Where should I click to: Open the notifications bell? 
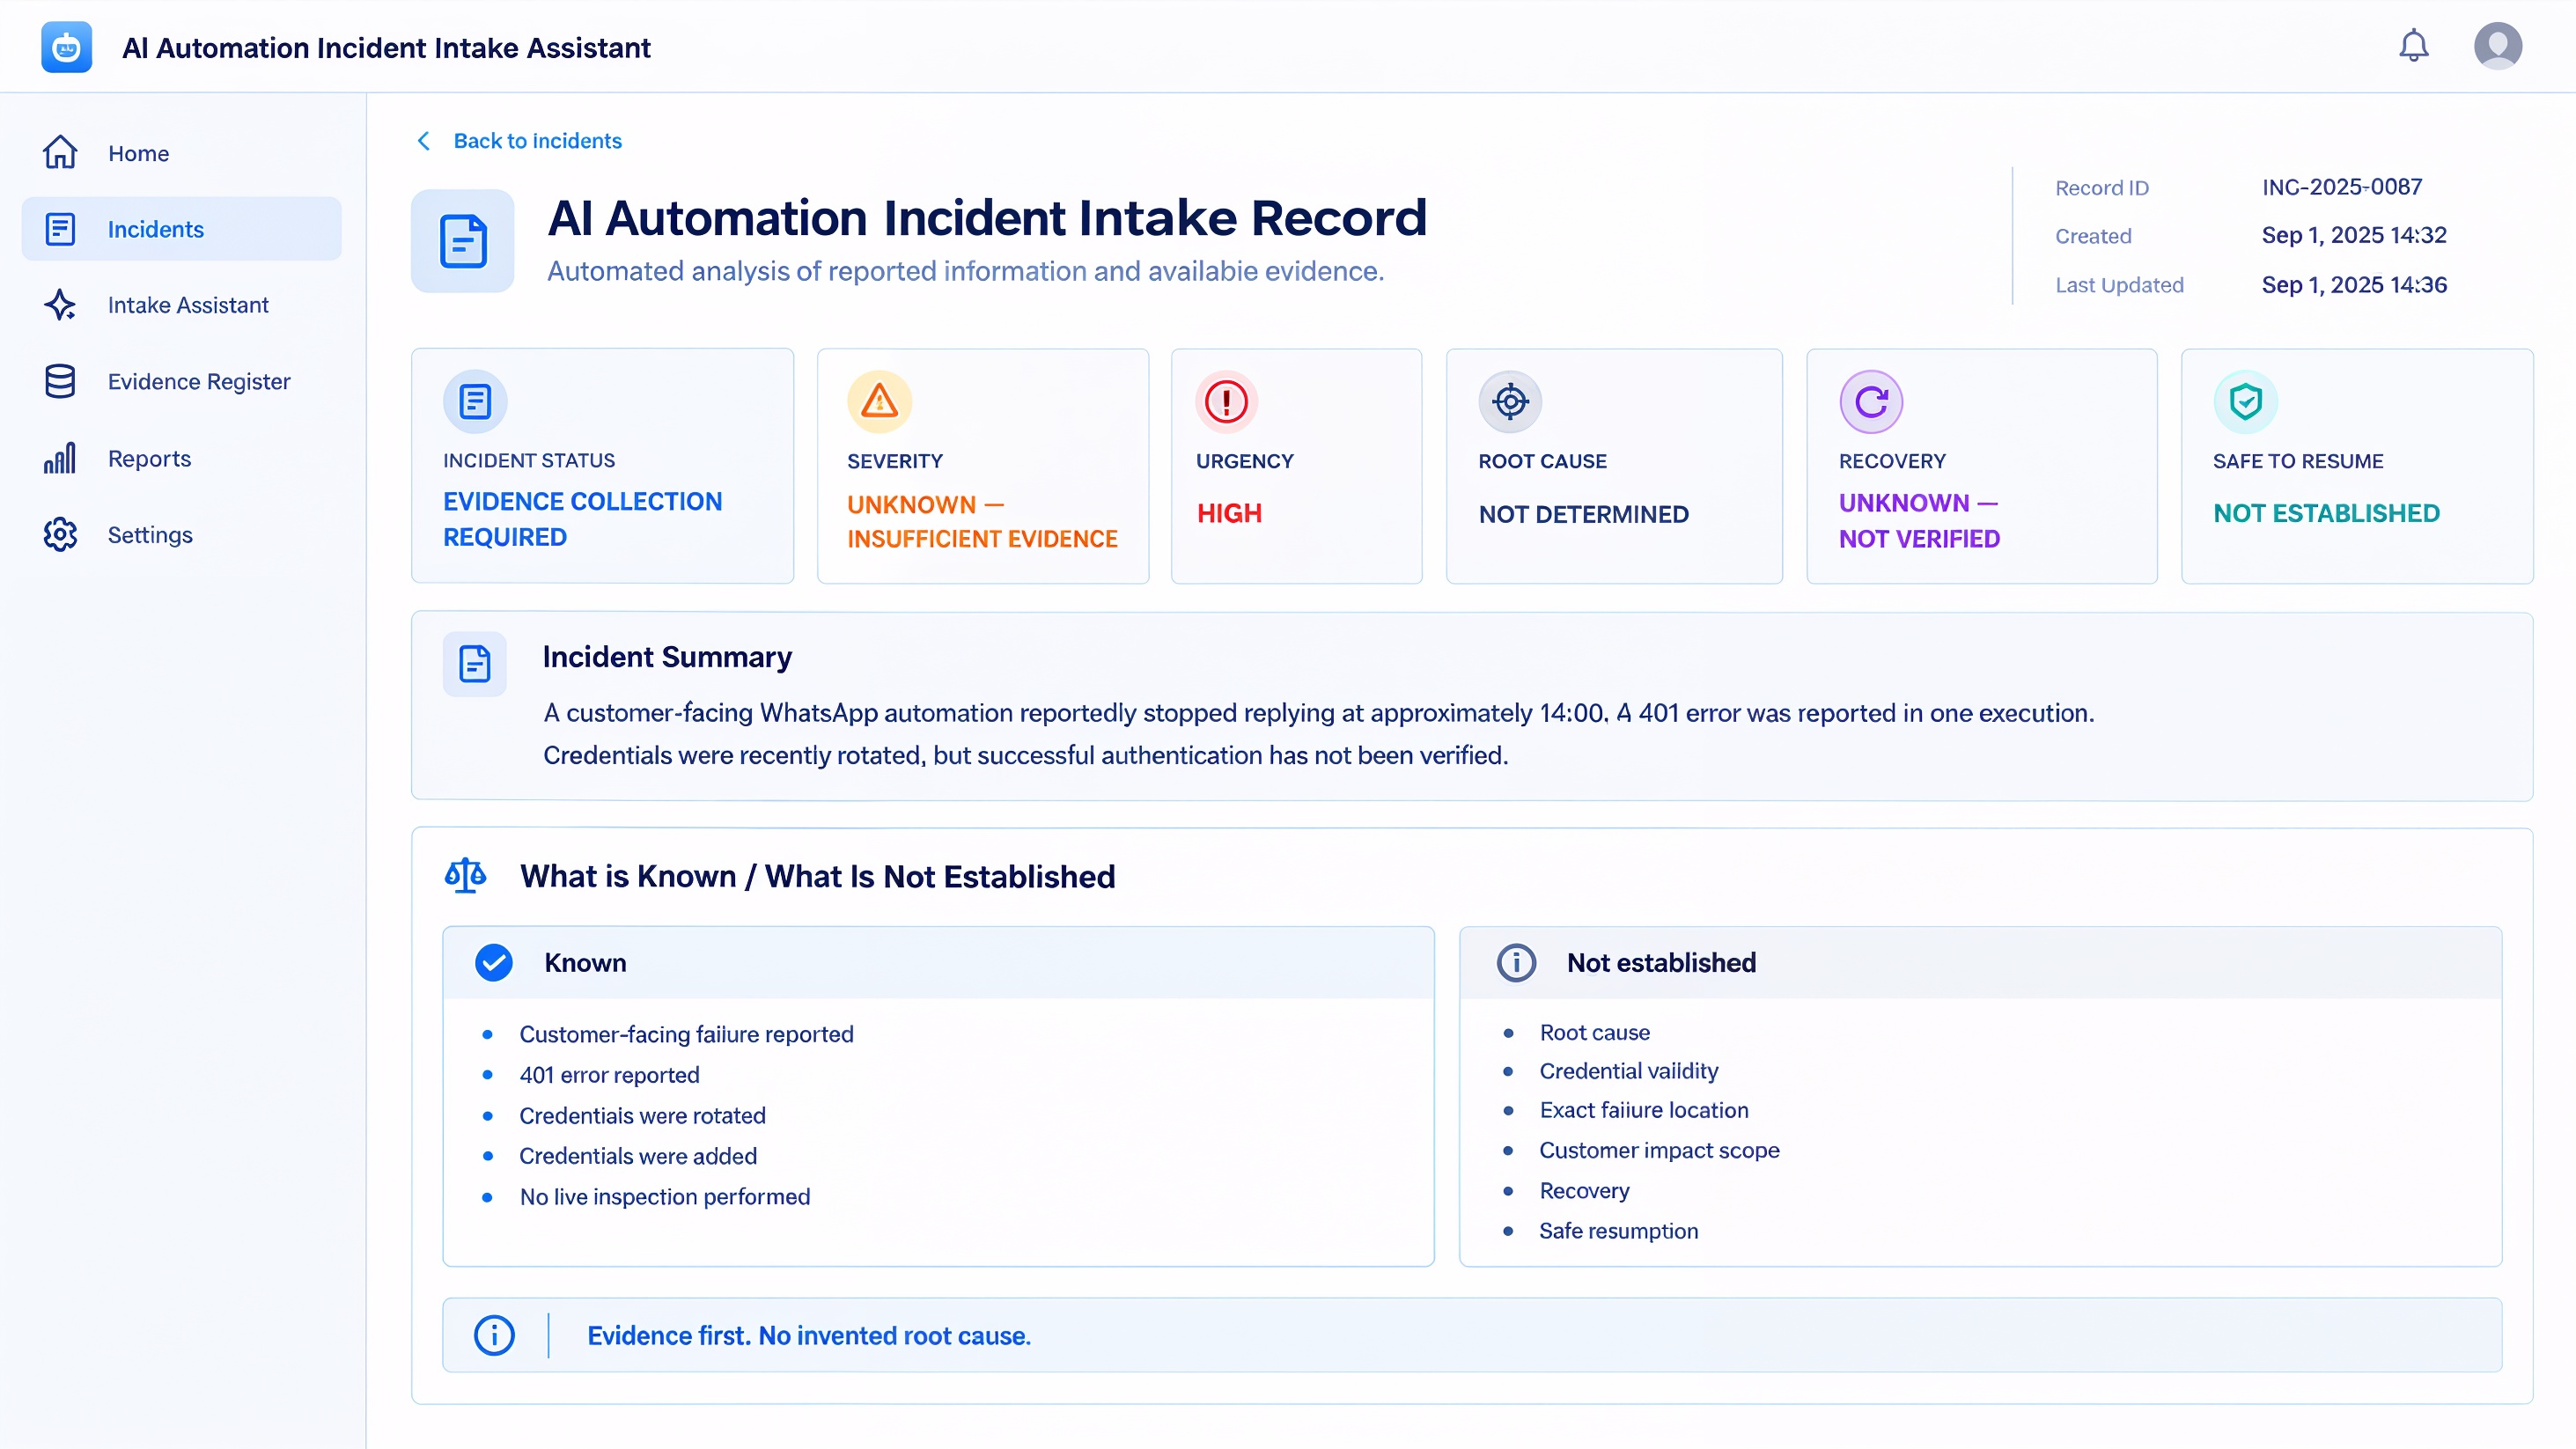pyautogui.click(x=2413, y=46)
